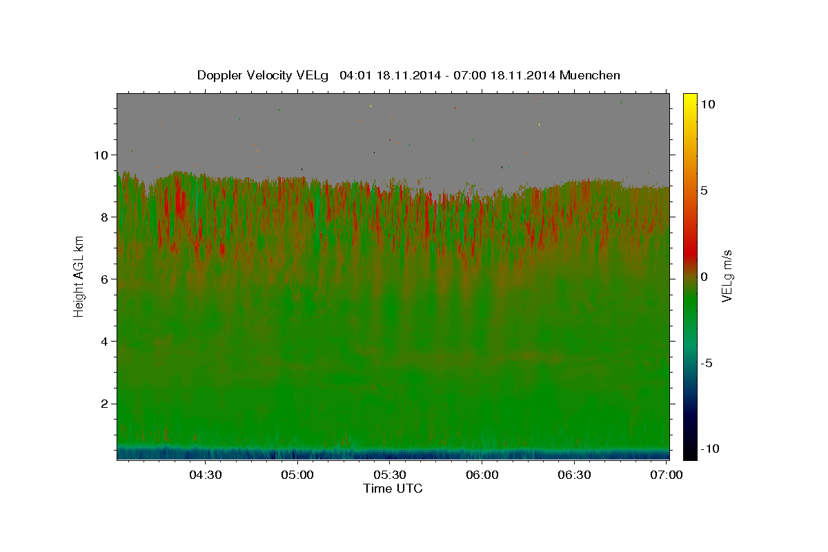Click the black bottom of the colorbar
This screenshot has height=552, width=828.
click(x=689, y=454)
